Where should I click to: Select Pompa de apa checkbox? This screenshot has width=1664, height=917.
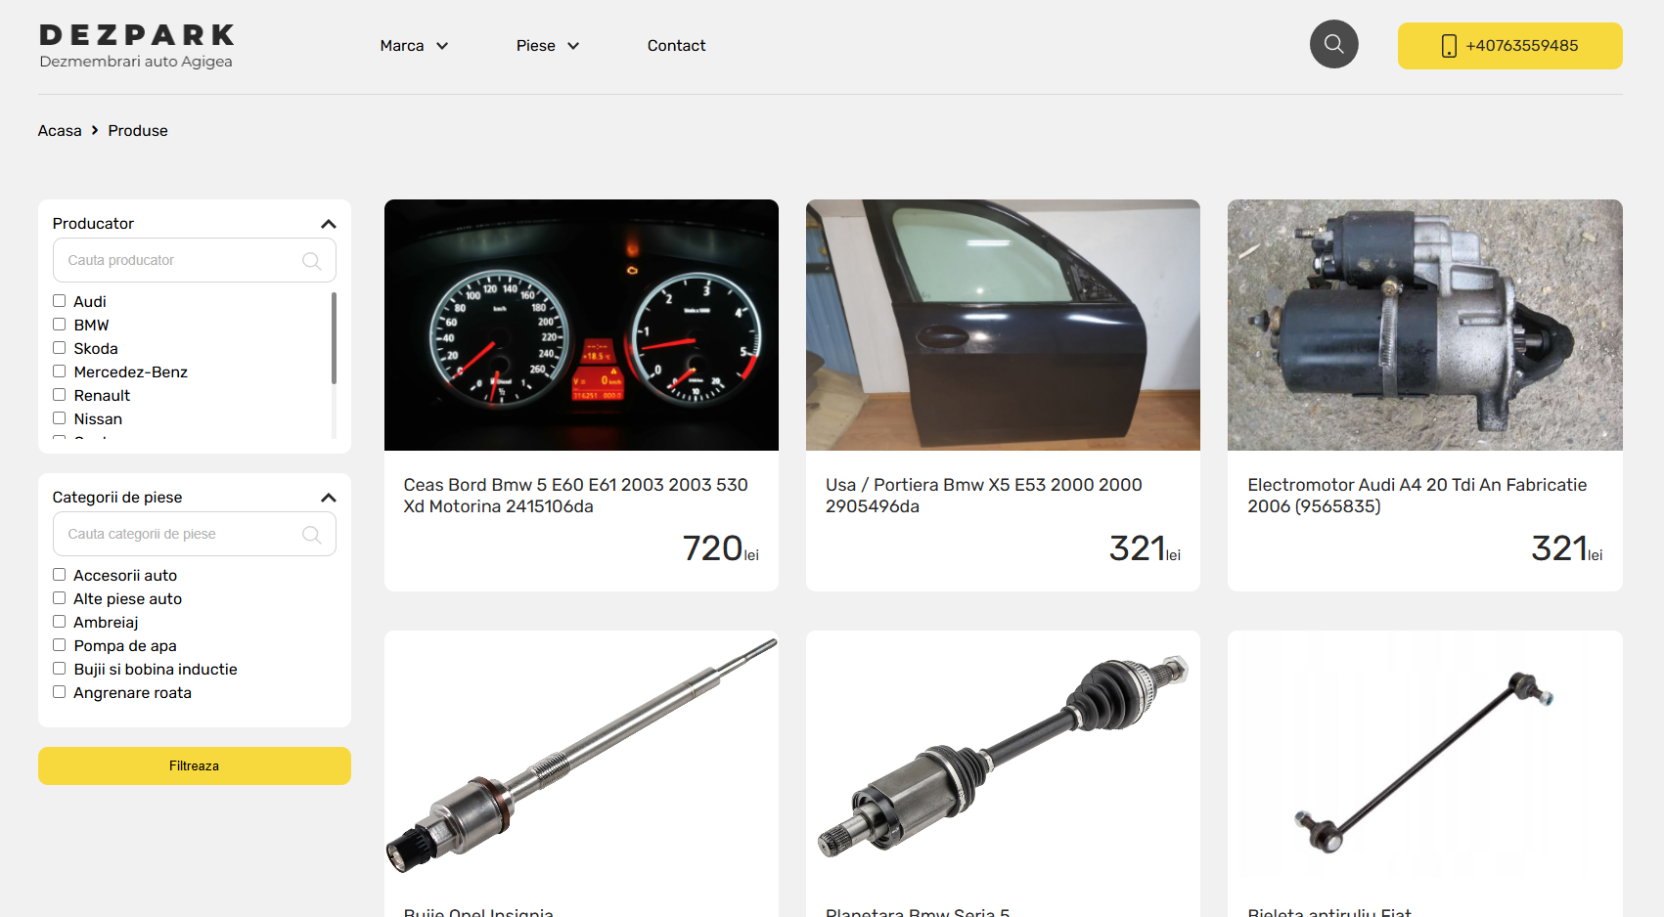coord(60,645)
